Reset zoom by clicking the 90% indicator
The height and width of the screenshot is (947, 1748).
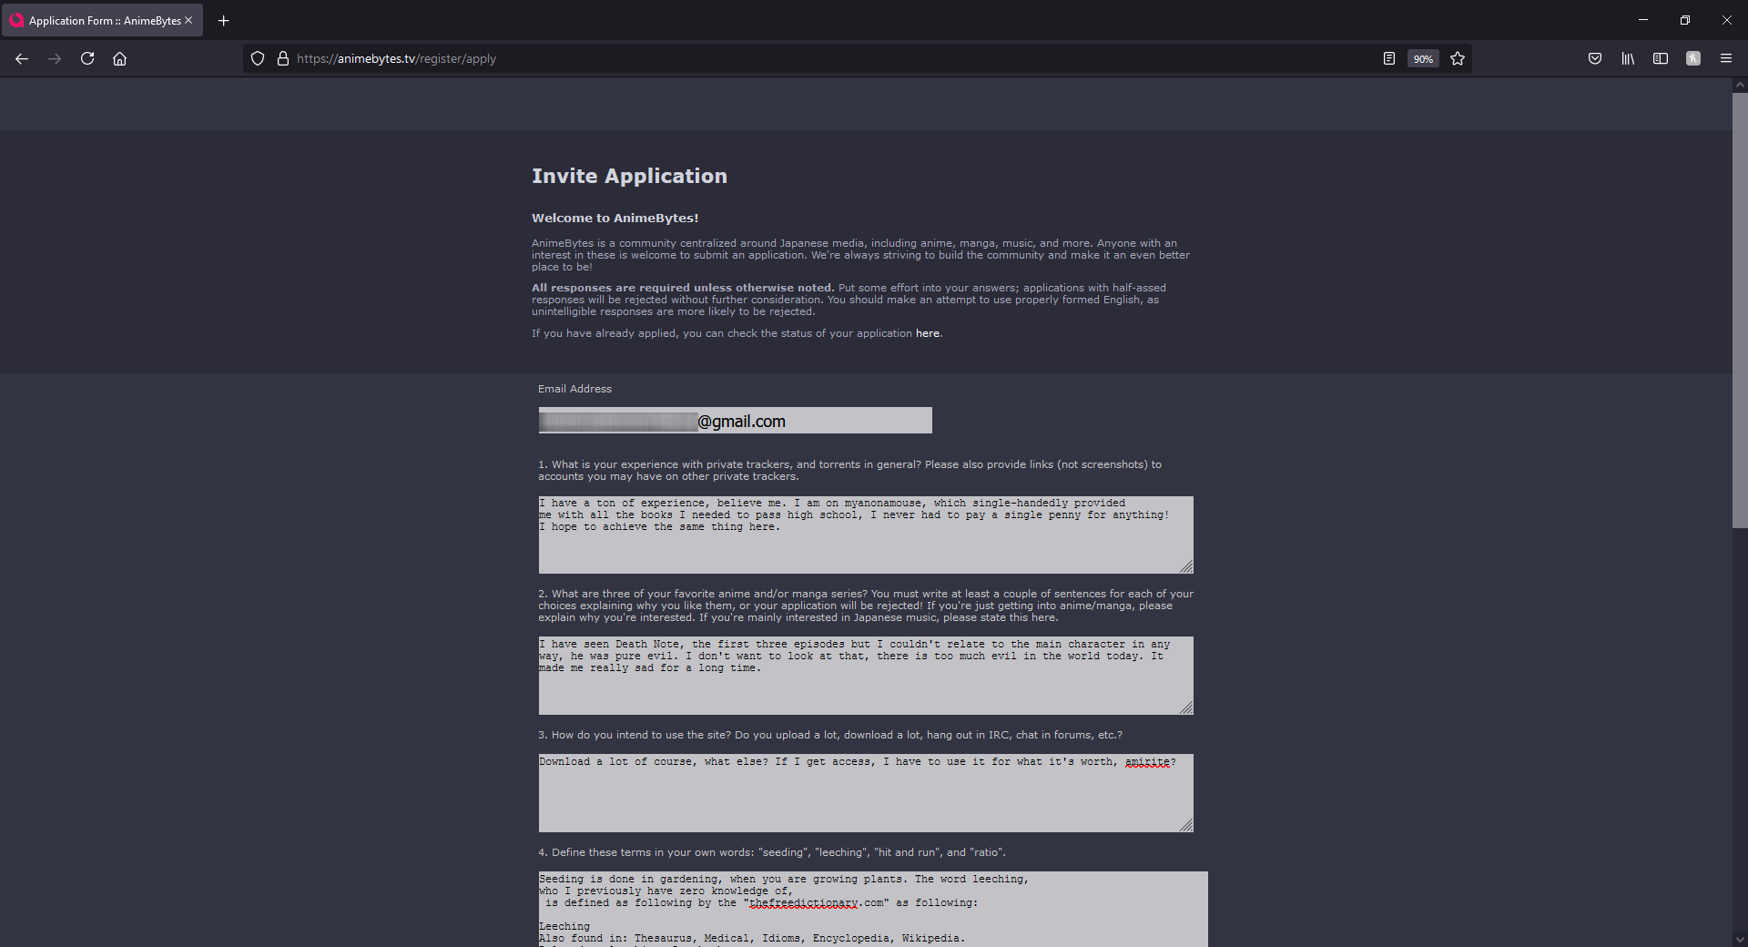coord(1422,58)
